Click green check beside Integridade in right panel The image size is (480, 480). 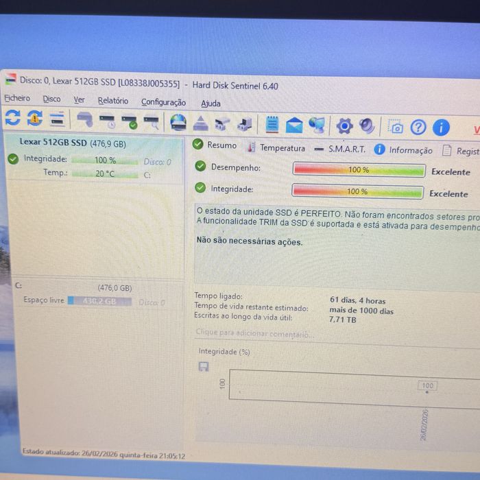(x=200, y=187)
